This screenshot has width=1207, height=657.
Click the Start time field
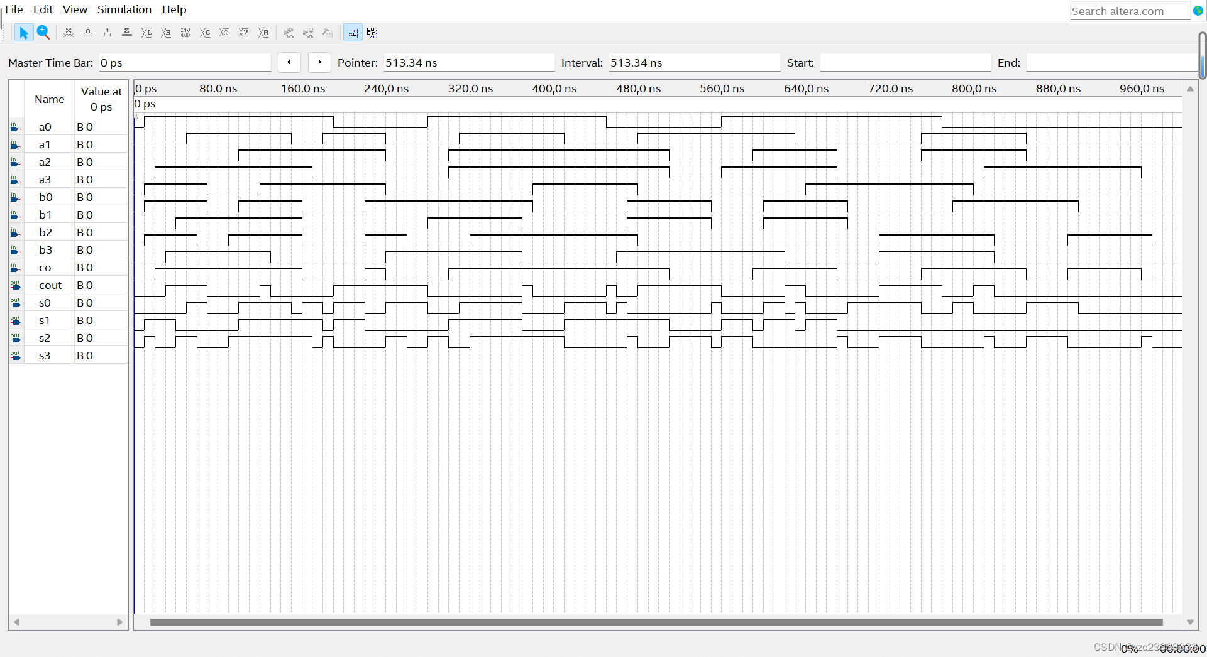click(x=905, y=63)
